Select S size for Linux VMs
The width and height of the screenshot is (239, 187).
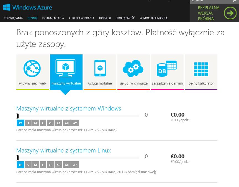pyautogui.click(x=28, y=165)
